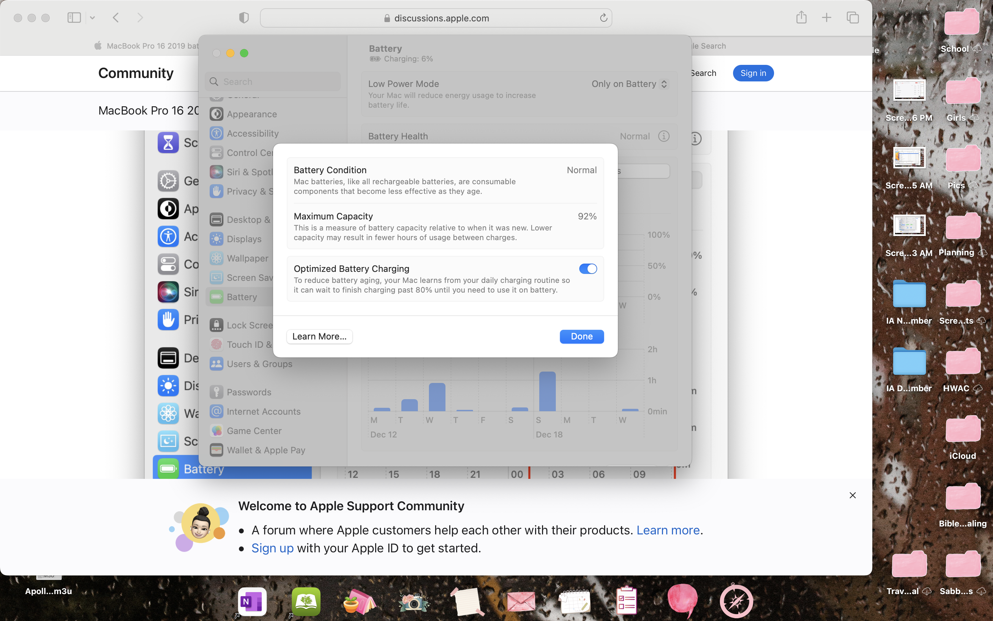Select the MacBook Pro 16 2019 tab
This screenshot has width=993, height=621.
pos(148,46)
